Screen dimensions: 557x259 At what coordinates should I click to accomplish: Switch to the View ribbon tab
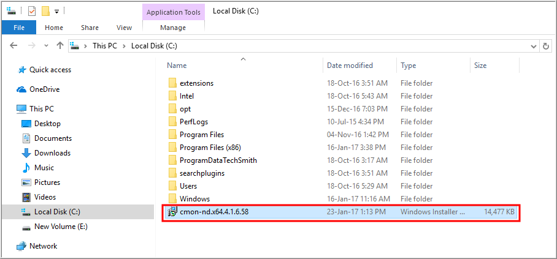(x=125, y=28)
